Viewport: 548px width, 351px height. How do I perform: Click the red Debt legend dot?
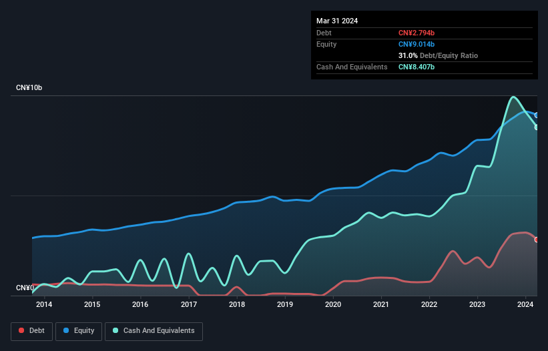[21, 330]
